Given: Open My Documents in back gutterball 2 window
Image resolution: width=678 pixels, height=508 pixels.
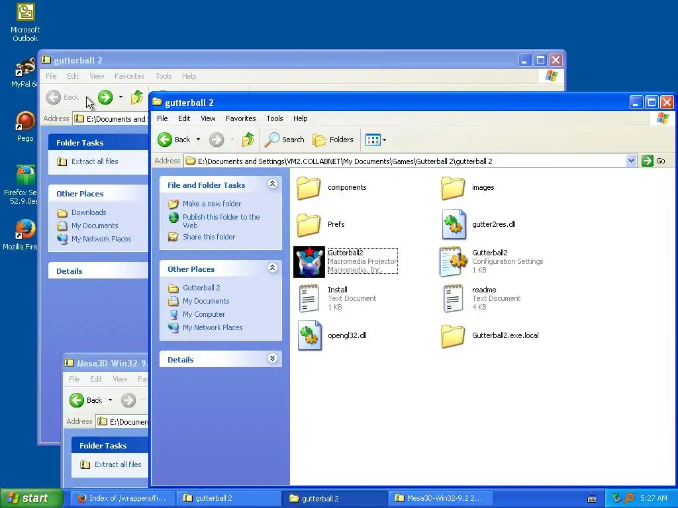Looking at the screenshot, I should click(x=95, y=226).
